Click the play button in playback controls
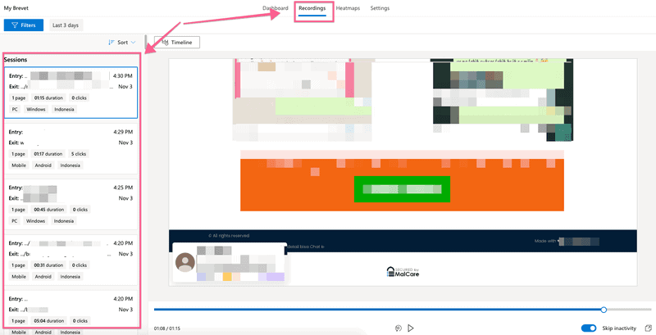The width and height of the screenshot is (656, 335). coord(411,328)
